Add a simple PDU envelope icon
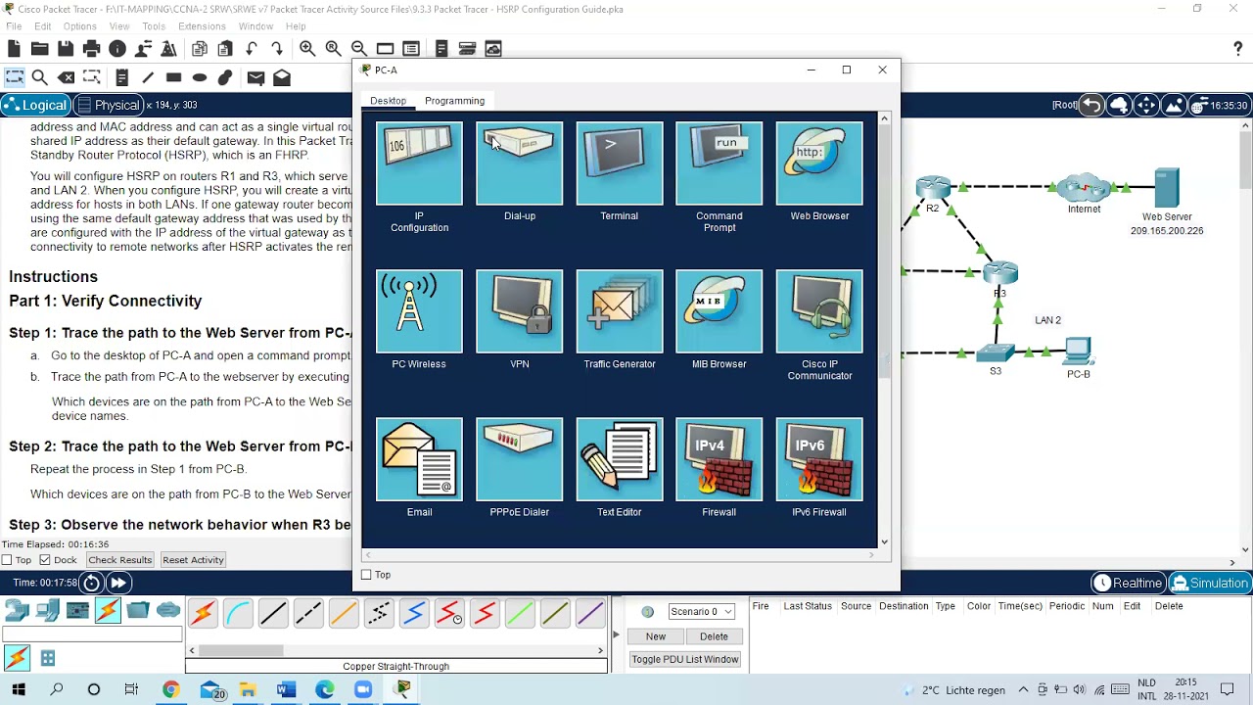 click(x=255, y=77)
